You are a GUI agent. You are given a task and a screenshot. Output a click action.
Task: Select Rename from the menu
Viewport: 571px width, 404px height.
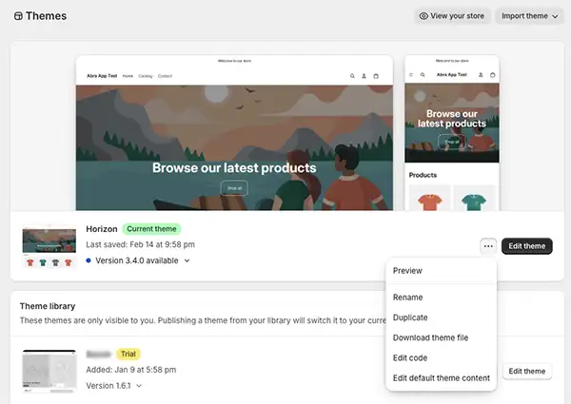[407, 298]
